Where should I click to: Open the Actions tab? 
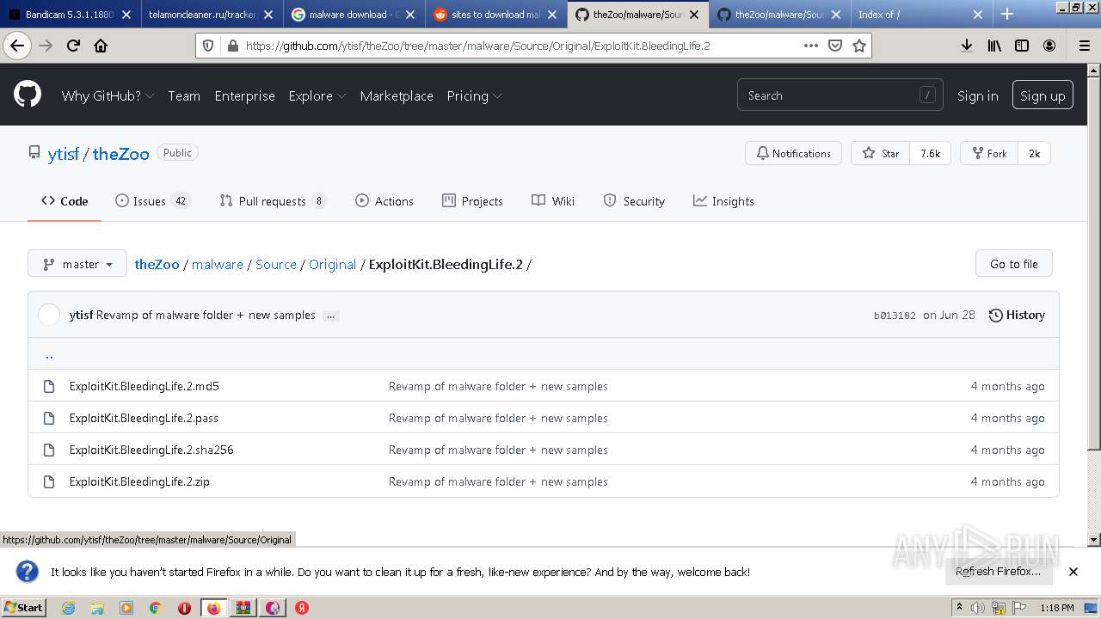[384, 201]
